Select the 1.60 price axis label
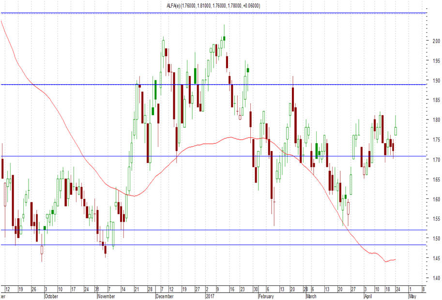This screenshot has height=300, width=442. 436,199
